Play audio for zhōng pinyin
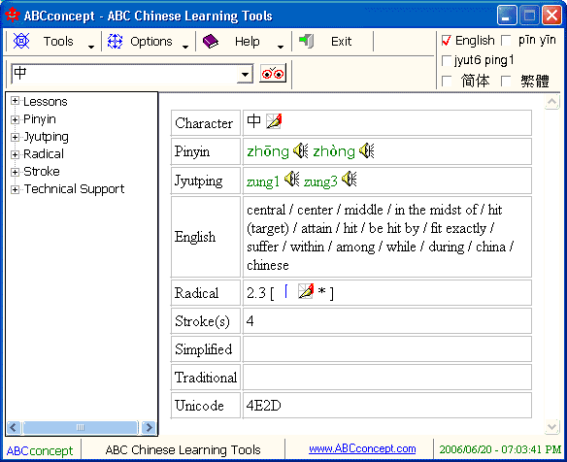The height and width of the screenshot is (462, 567). coord(301,150)
